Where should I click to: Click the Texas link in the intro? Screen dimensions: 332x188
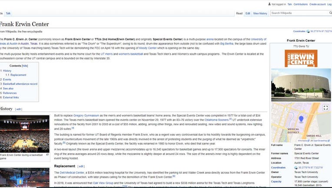point(33,44)
